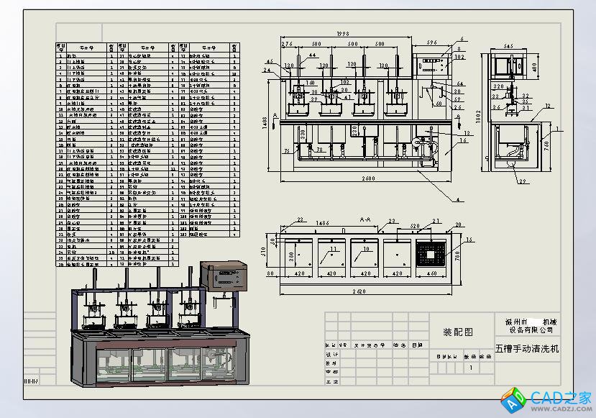Click the 五槽手动清洗机 drawing title
The image size is (596, 418).
(x=527, y=348)
